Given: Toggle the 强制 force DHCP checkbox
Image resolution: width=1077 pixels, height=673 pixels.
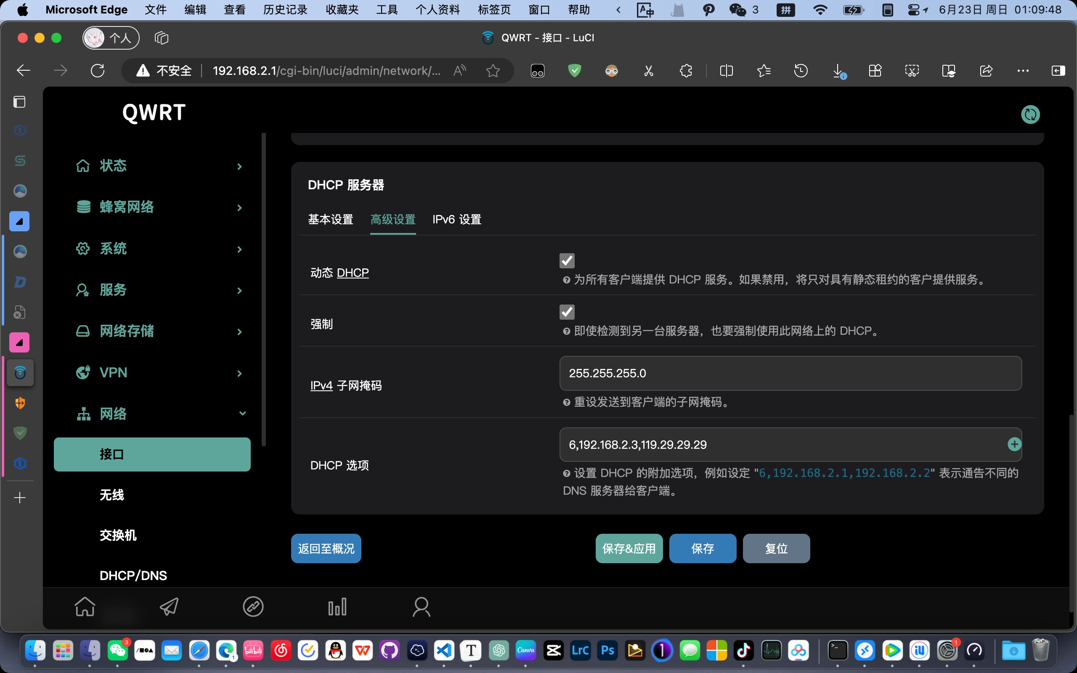Looking at the screenshot, I should click(567, 312).
